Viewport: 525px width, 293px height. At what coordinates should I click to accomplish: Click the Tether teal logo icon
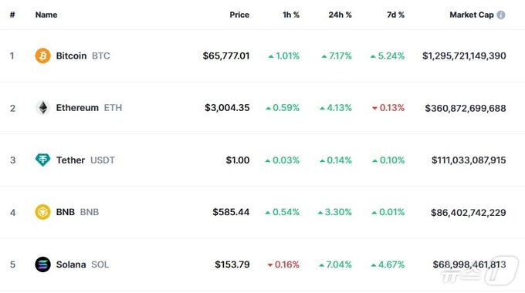(x=43, y=160)
